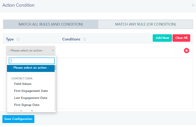Click the Contact Data group header
196x127 pixels.
(22, 79)
